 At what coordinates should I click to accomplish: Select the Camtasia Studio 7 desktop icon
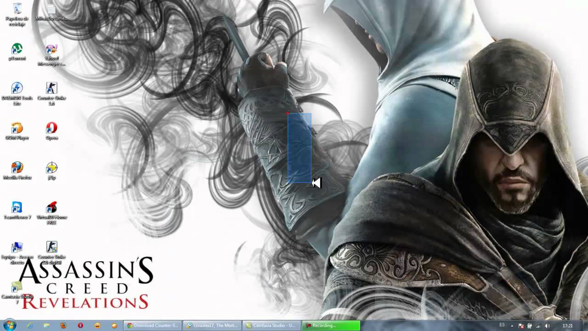click(x=17, y=292)
